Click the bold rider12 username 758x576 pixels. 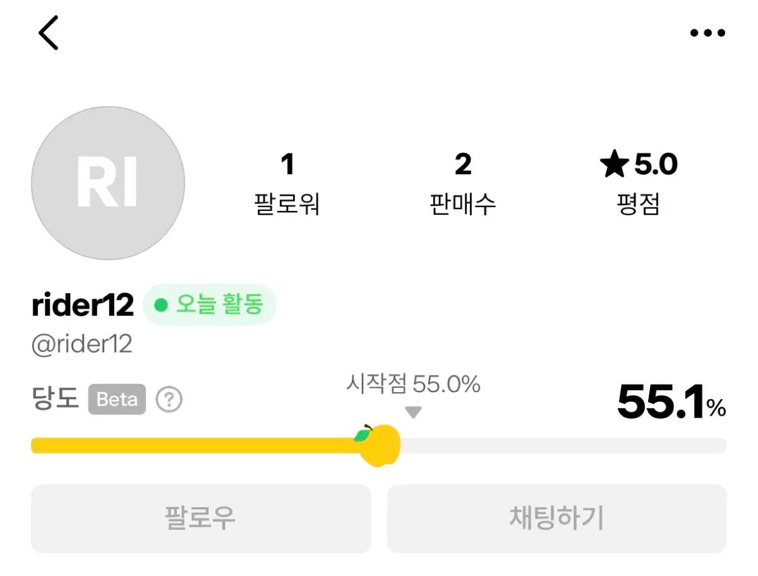click(x=83, y=306)
